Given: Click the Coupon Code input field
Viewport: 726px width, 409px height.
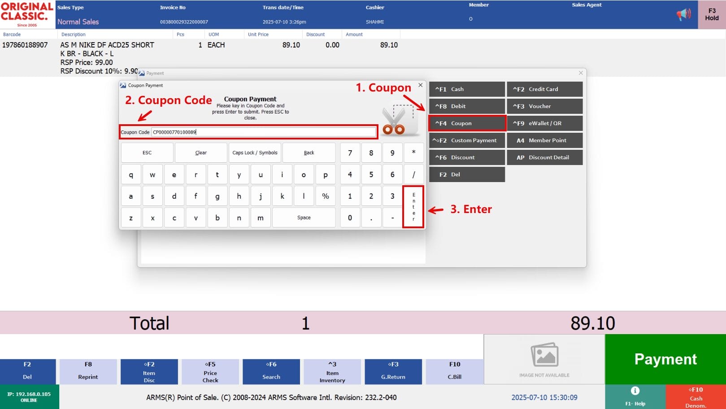Looking at the screenshot, I should tap(263, 132).
